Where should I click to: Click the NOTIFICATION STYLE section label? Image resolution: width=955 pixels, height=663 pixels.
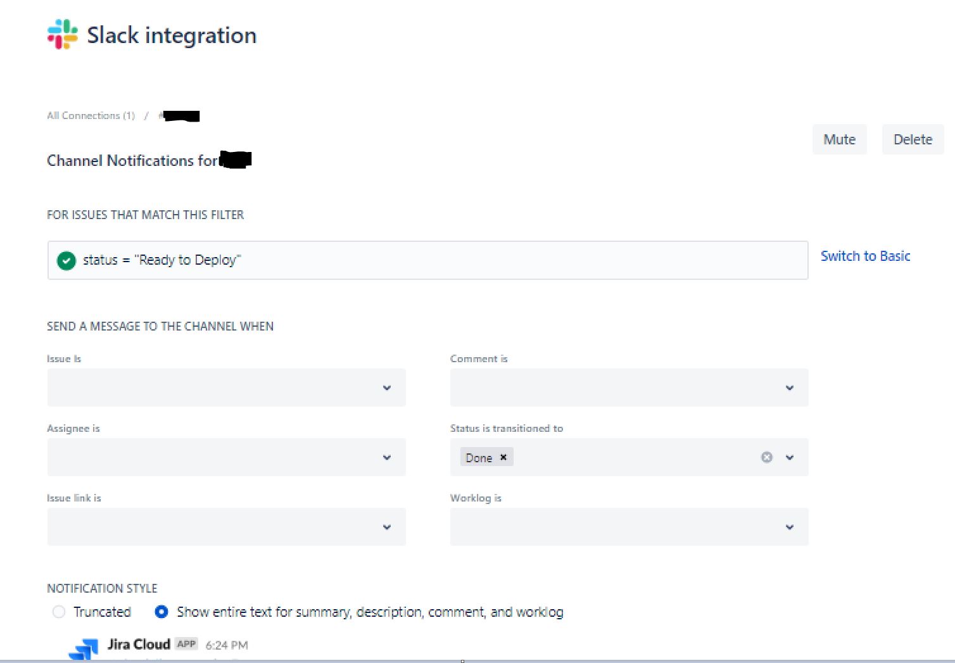[102, 588]
